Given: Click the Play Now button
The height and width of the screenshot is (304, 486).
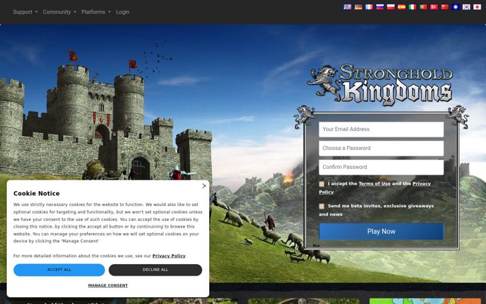Looking at the screenshot, I should click(x=381, y=232).
